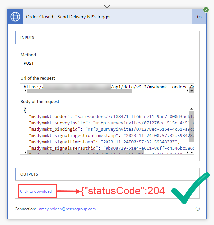The width and height of the screenshot is (214, 225).
Task: Click the 0s duration badge
Action: [199, 17]
